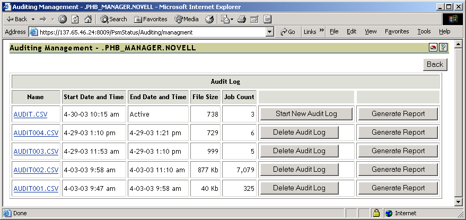Open the Tools menu
Screen dimensions: 466x220
pos(424,32)
